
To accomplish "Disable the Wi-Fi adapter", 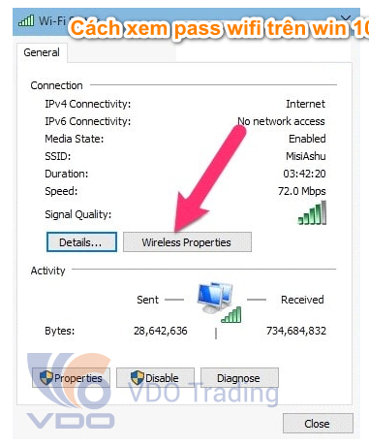I will 155,377.
